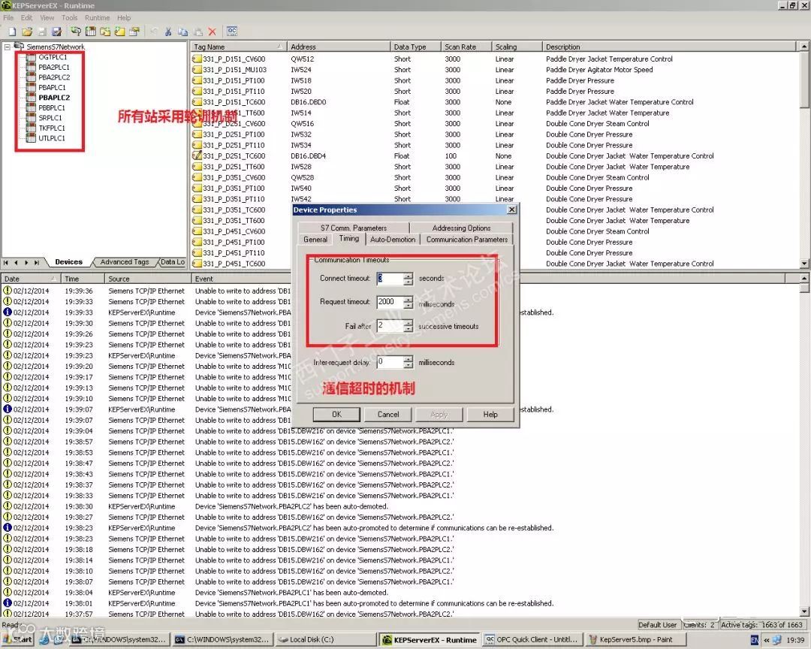Select the PBAPLC1 device in tree
This screenshot has height=649, width=811.
click(52, 87)
